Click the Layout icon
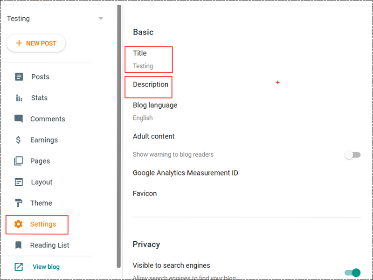373x280 pixels. 19,182
